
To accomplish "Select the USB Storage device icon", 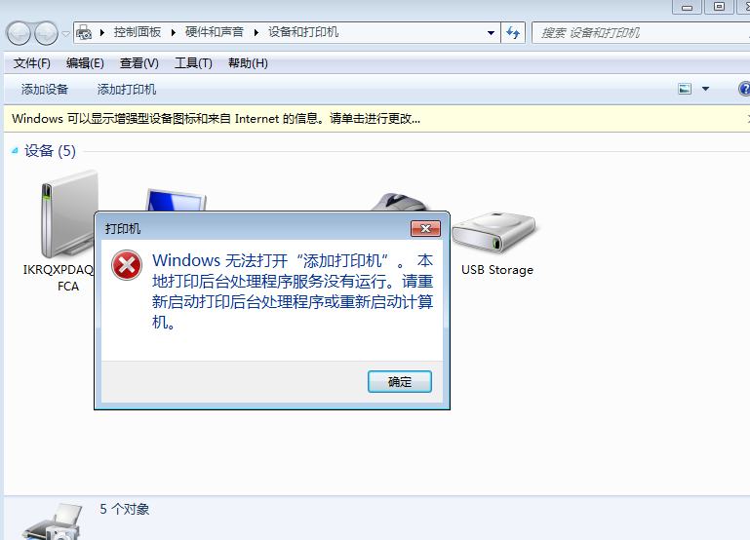I will pyautogui.click(x=493, y=233).
